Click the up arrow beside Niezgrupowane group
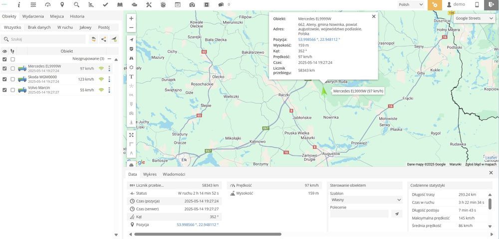 116,59
